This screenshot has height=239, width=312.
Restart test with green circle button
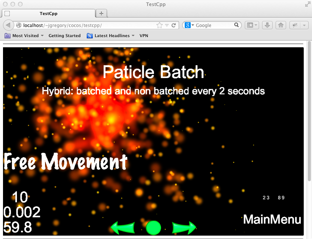tap(153, 228)
